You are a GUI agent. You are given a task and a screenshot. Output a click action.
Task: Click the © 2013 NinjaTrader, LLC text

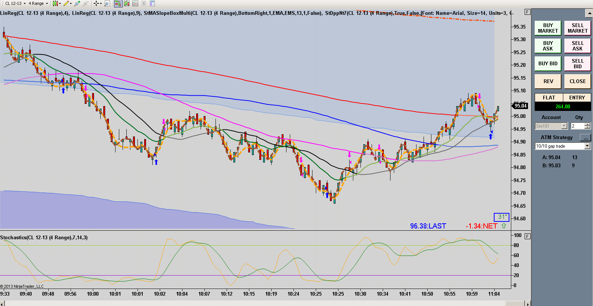pyautogui.click(x=22, y=286)
